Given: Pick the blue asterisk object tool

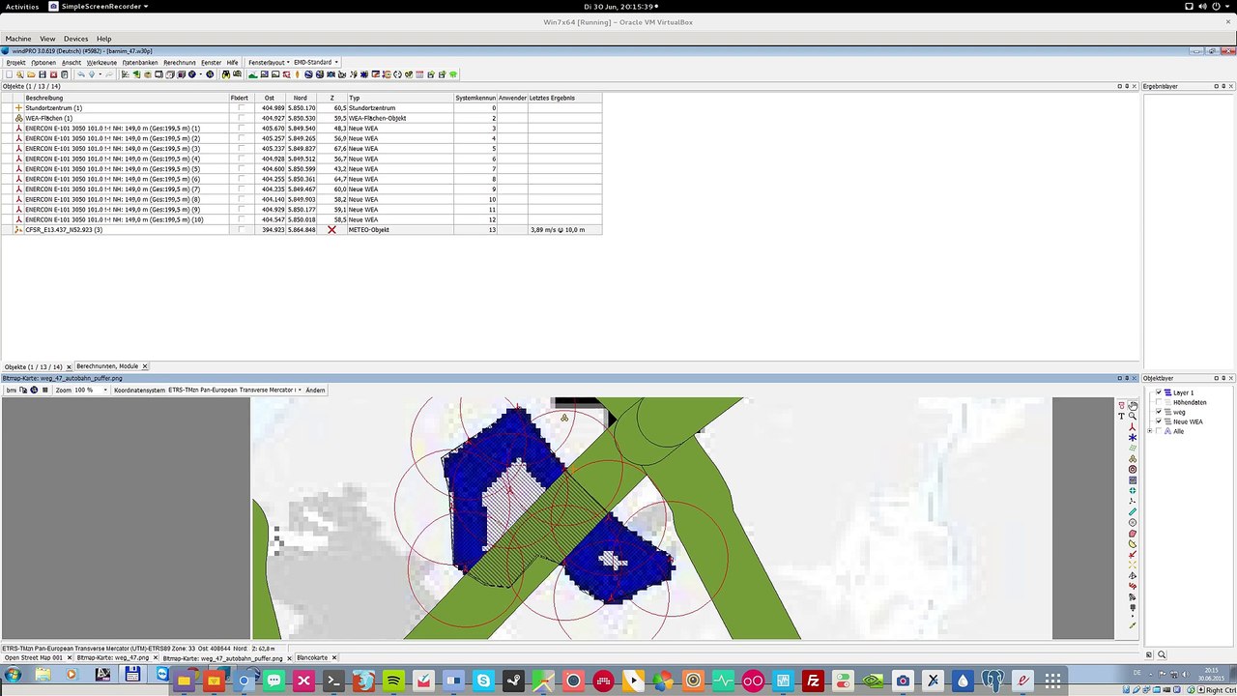Looking at the screenshot, I should pyautogui.click(x=1133, y=438).
